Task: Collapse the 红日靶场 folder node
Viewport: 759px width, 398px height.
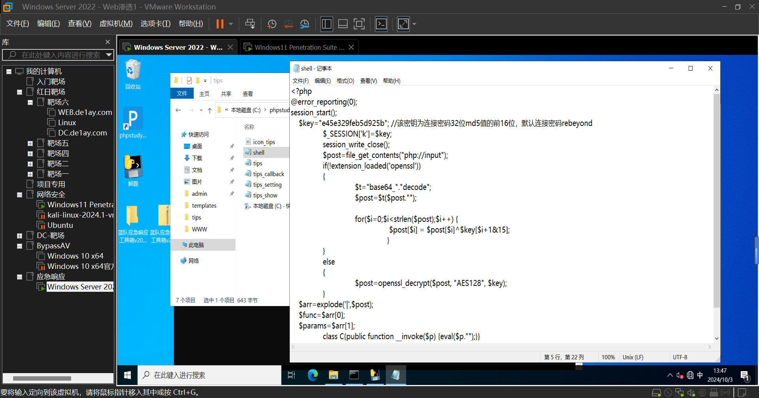Action: [x=19, y=92]
